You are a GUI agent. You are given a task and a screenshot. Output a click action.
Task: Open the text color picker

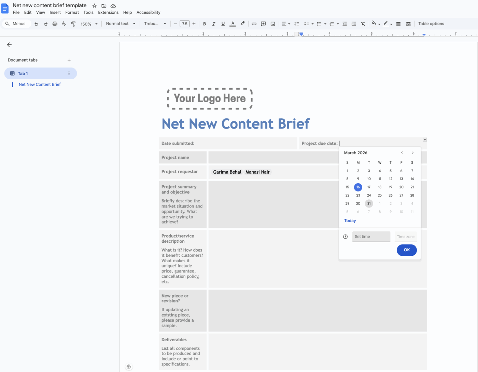point(233,24)
